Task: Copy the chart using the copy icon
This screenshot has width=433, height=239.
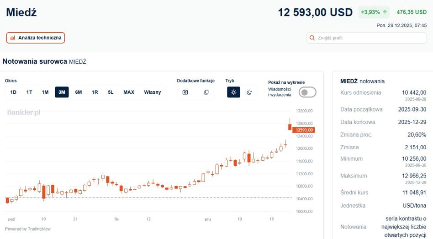Action: click(206, 92)
